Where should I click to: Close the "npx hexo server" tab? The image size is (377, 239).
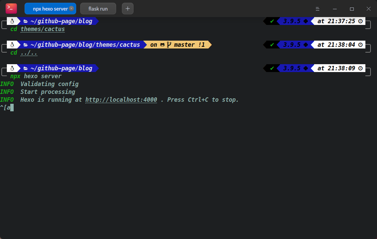tap(71, 9)
